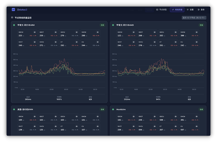
Task: Hide CU line in 甲骨文-阿什本ARM card
Action: [x=98, y=42]
